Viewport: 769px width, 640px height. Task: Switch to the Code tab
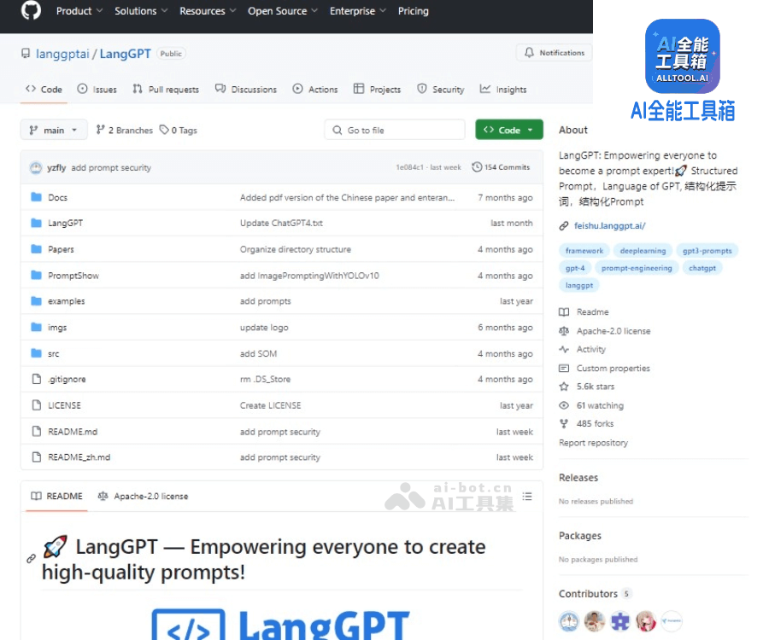[x=44, y=89]
